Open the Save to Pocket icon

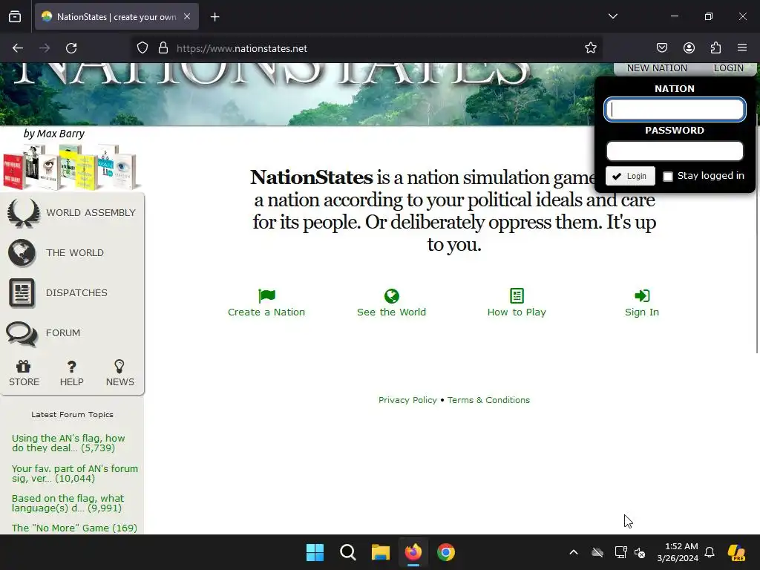pos(661,48)
